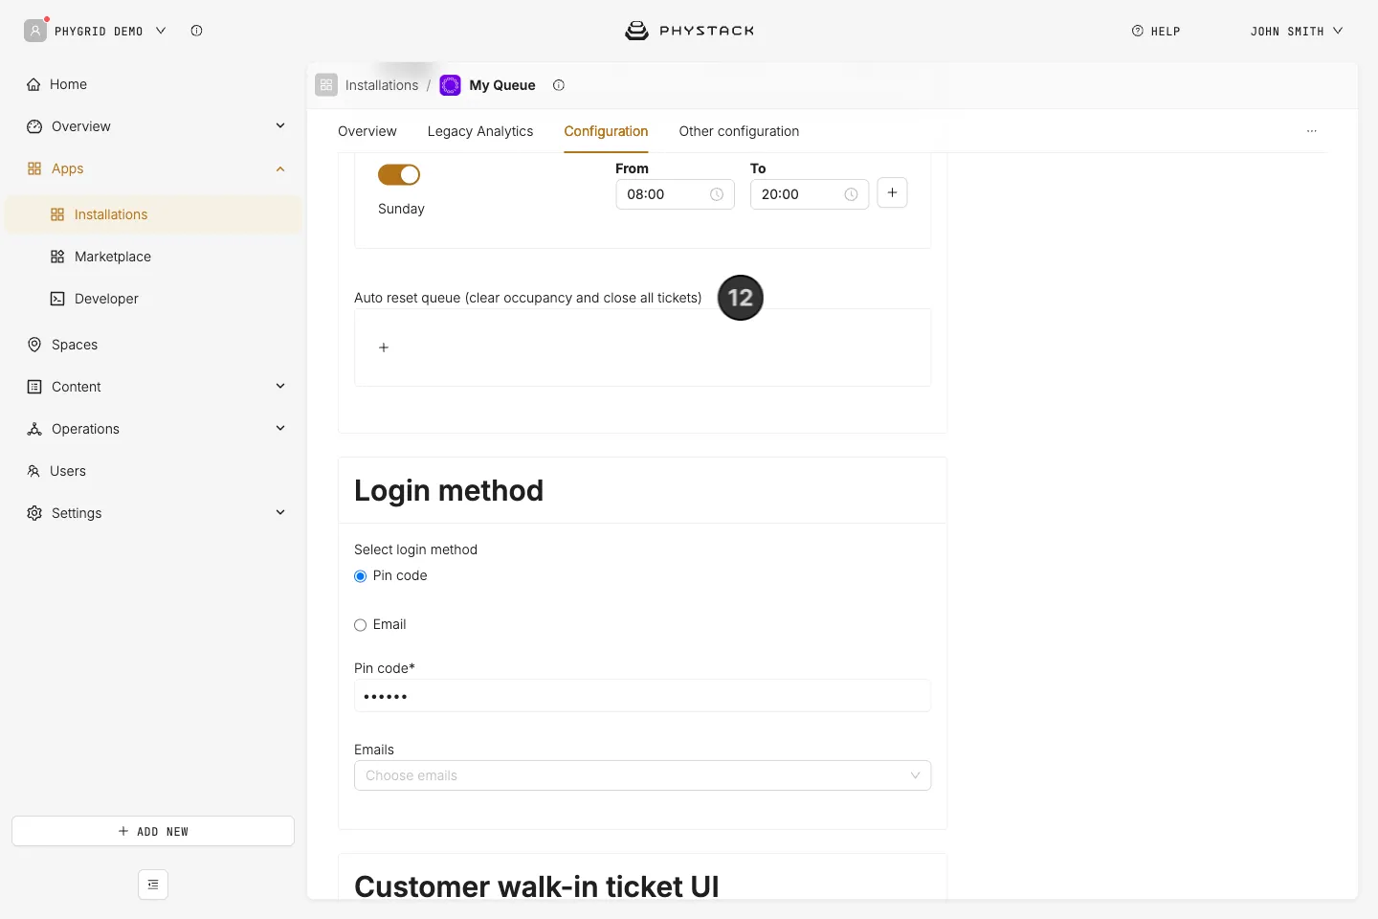Switch to the Legacy Analytics tab
The image size is (1378, 919).
point(480,131)
